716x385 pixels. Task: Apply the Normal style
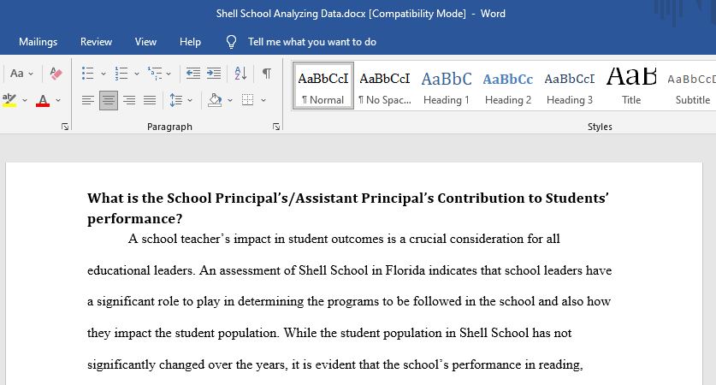pos(322,86)
